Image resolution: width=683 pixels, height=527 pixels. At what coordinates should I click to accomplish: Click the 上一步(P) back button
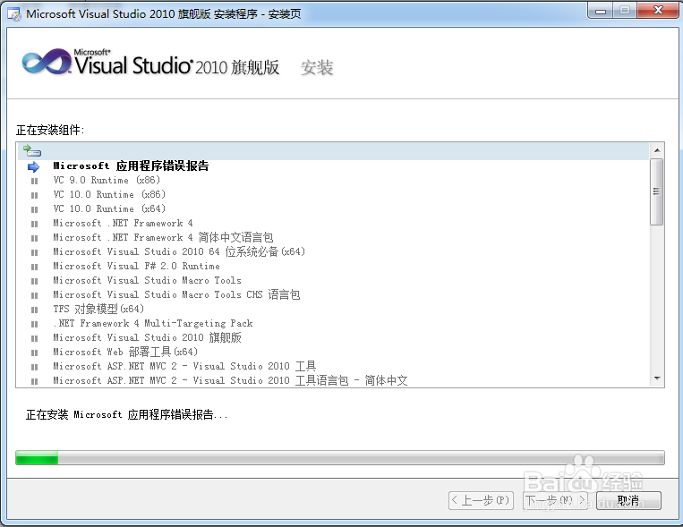click(x=482, y=500)
